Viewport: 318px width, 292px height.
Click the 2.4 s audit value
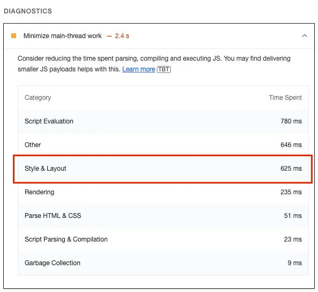(x=122, y=36)
